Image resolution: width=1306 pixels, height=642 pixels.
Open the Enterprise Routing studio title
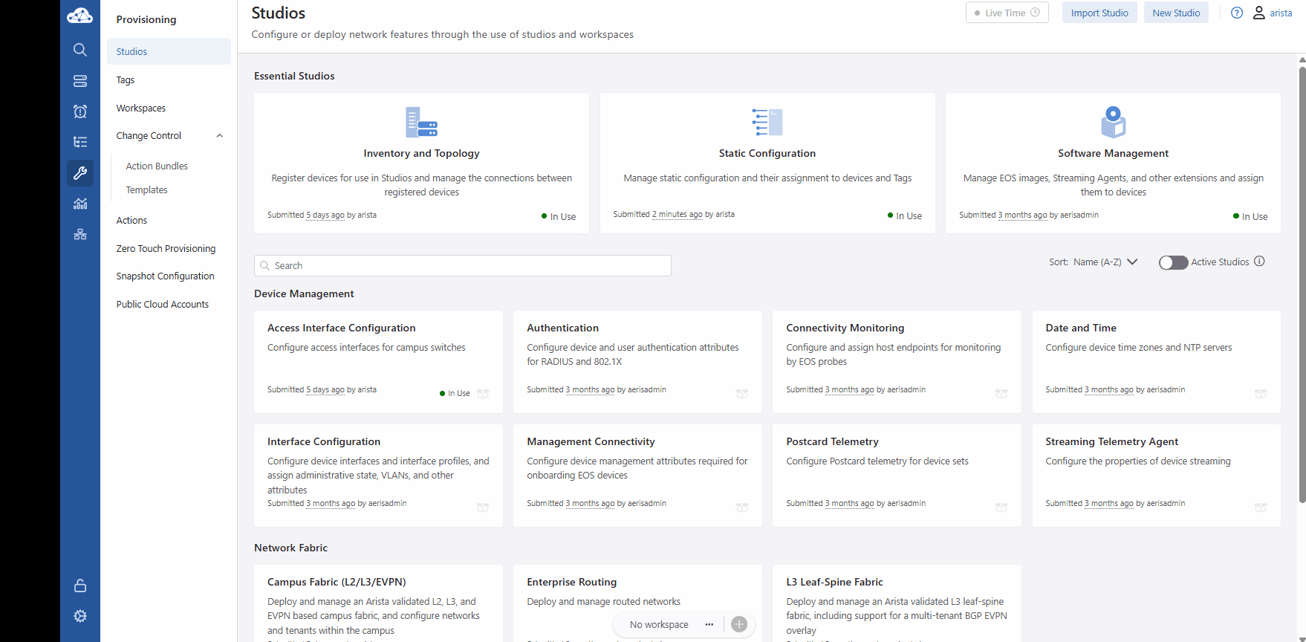click(x=572, y=582)
